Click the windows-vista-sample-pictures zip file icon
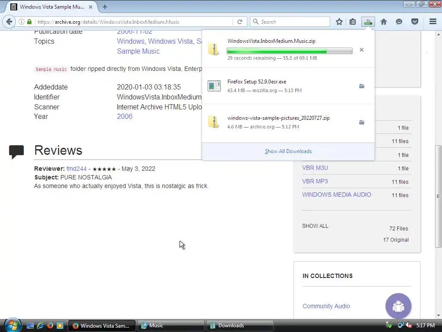Viewport: 442px width, 332px height. pyautogui.click(x=214, y=122)
